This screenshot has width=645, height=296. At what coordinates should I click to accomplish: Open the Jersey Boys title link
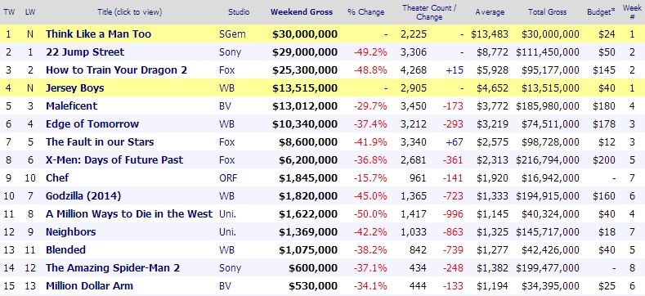click(75, 88)
